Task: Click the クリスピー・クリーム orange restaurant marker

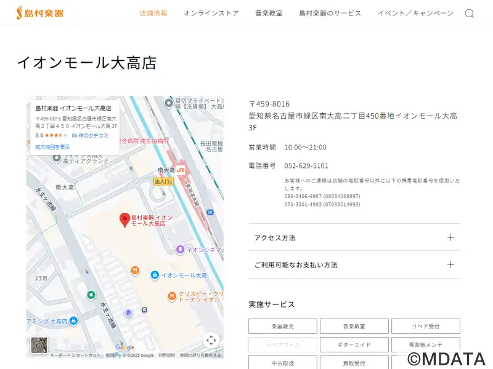Action: point(172,296)
